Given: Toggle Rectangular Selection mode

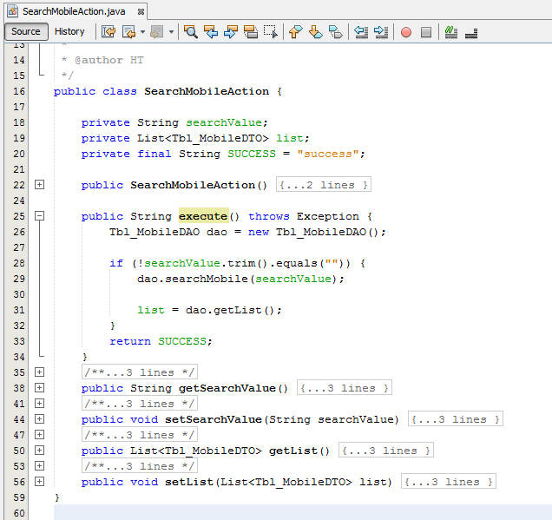Looking at the screenshot, I should point(271,31).
